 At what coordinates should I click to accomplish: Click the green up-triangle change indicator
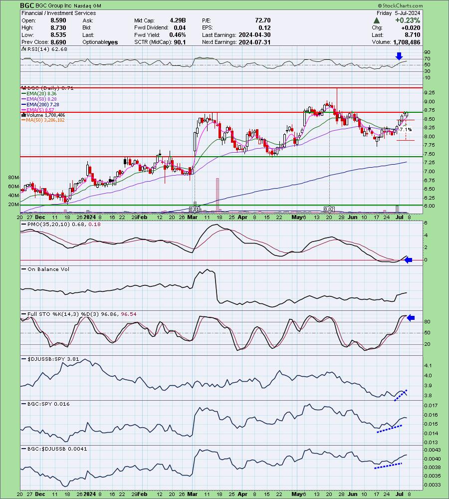pyautogui.click(x=377, y=20)
